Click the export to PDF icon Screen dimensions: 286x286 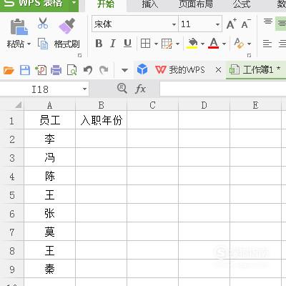tap(41, 70)
